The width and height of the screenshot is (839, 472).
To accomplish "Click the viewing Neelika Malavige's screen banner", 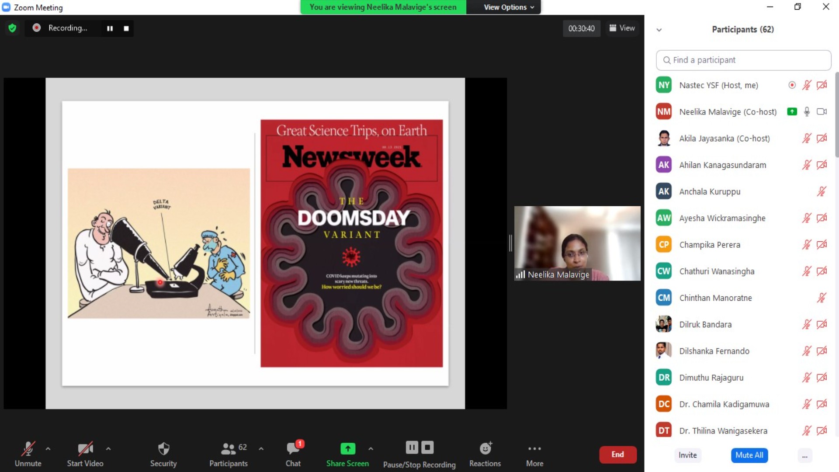I will (x=383, y=7).
